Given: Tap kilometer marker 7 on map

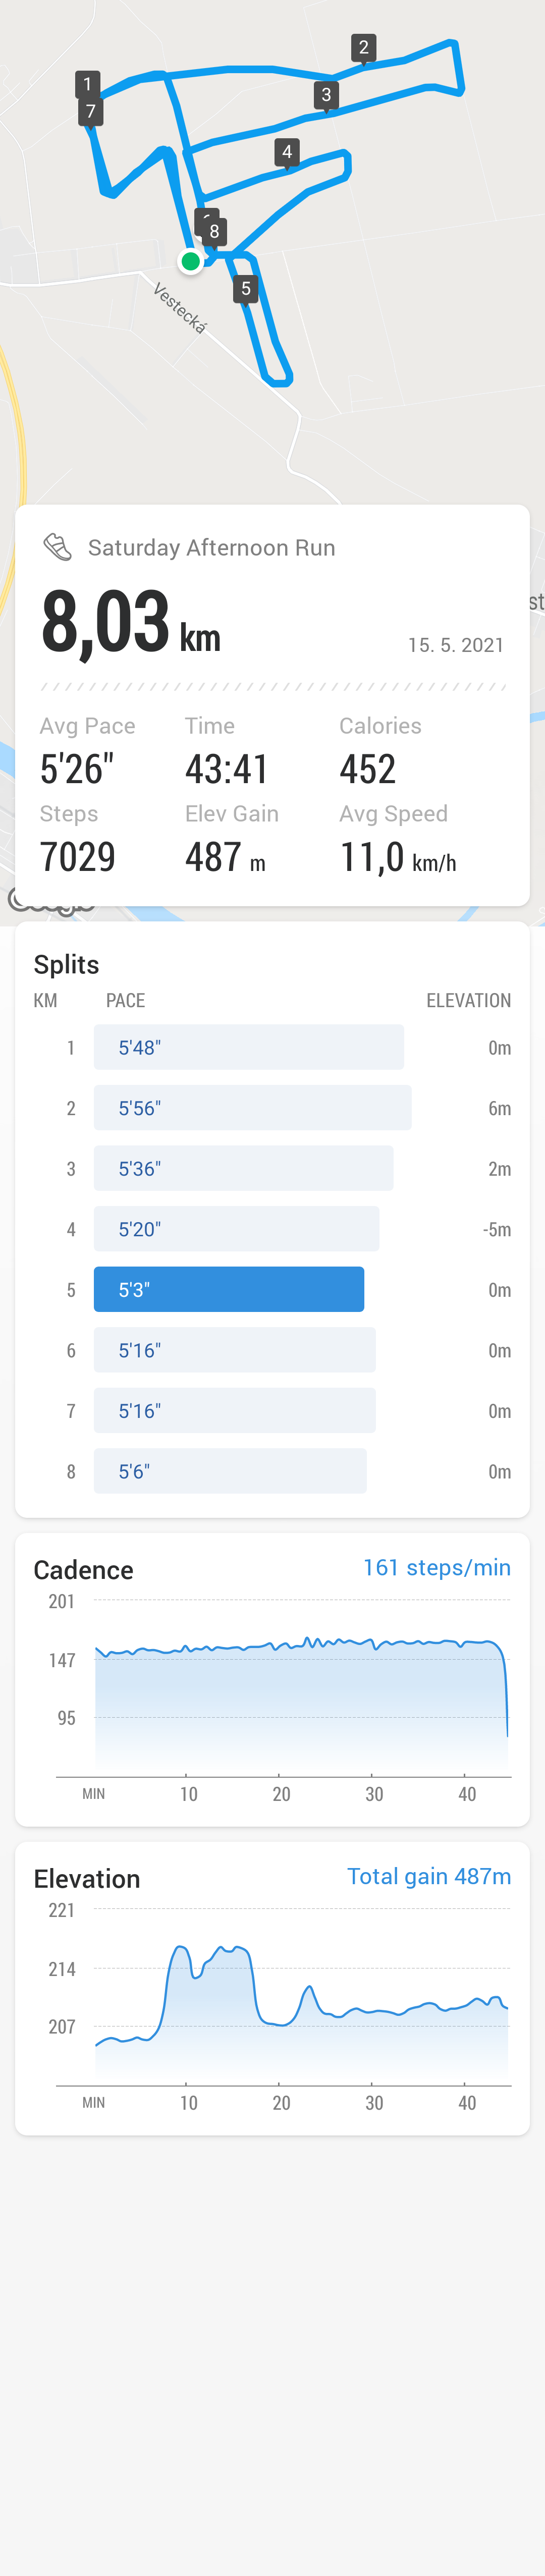Looking at the screenshot, I should pos(91,111).
